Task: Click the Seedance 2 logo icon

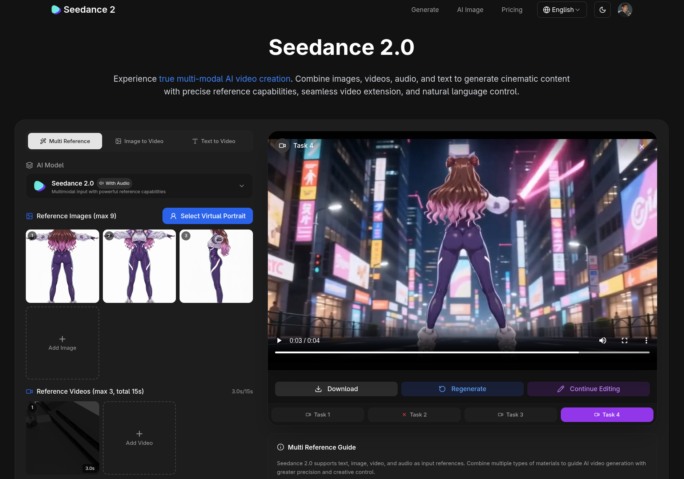Action: [x=56, y=9]
